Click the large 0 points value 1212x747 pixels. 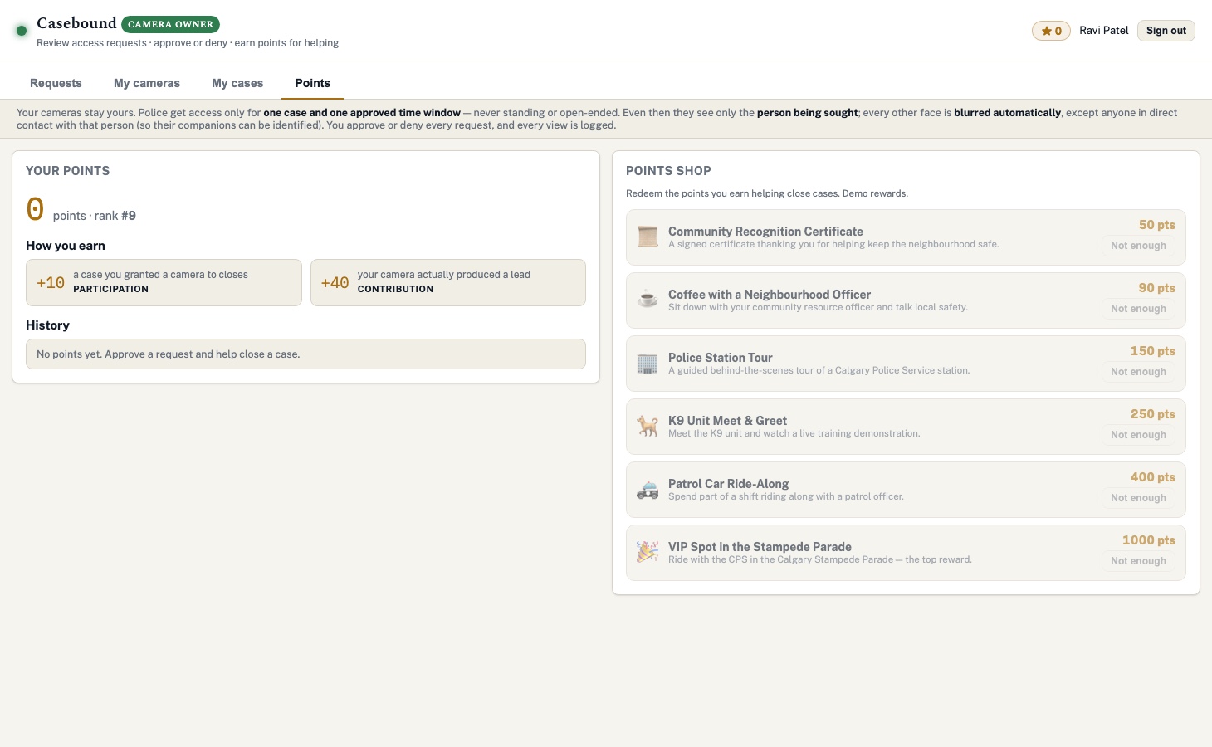coord(35,208)
